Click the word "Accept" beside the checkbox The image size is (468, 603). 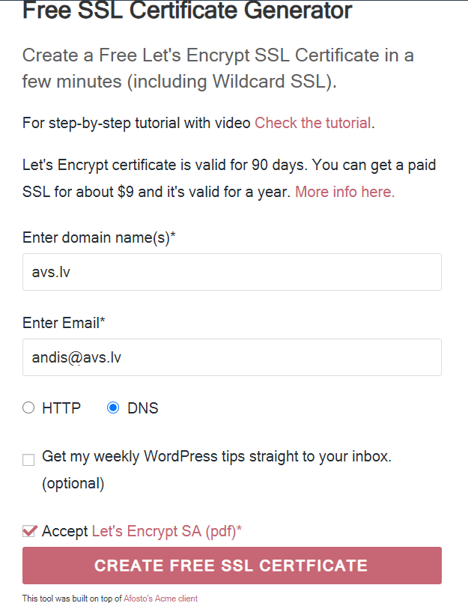[65, 532]
